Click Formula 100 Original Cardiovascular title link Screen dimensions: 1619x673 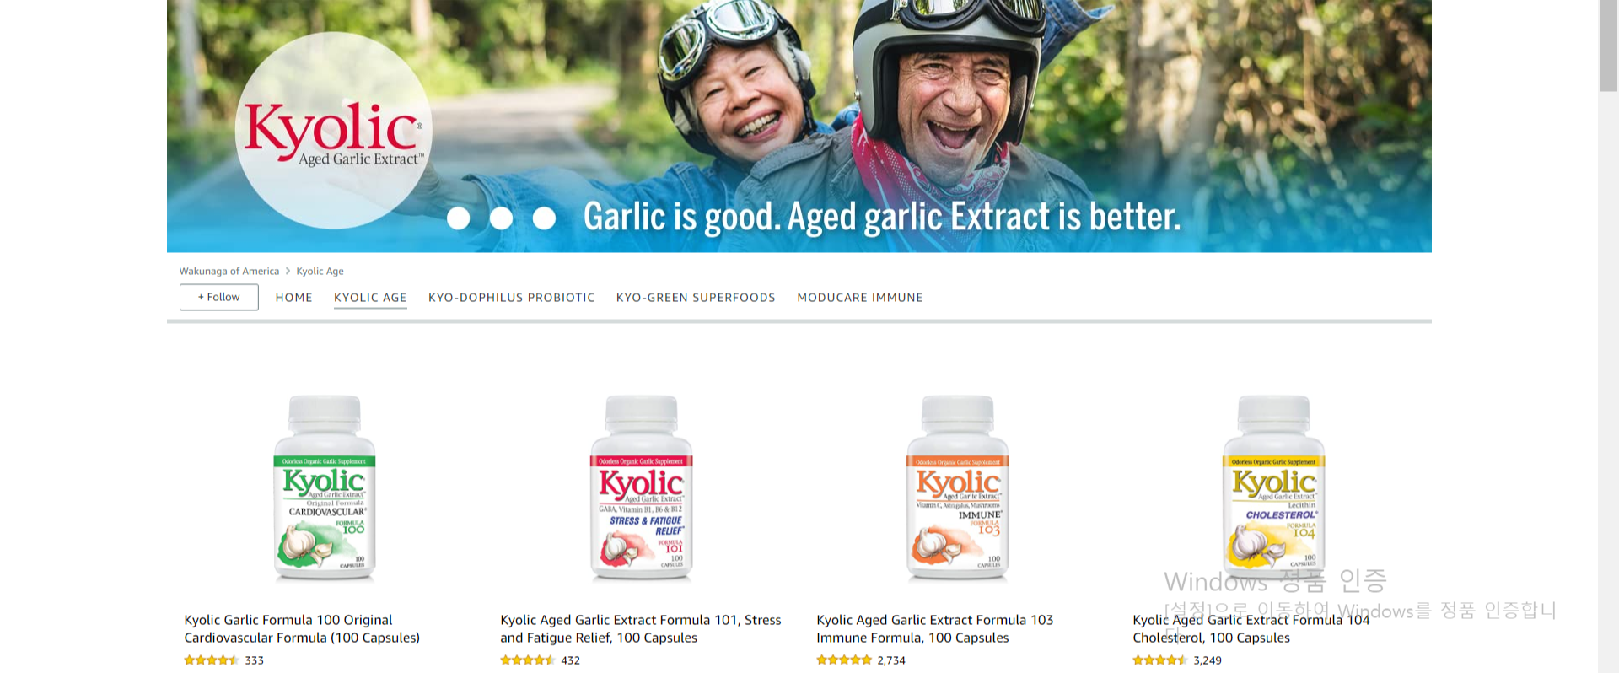point(302,628)
